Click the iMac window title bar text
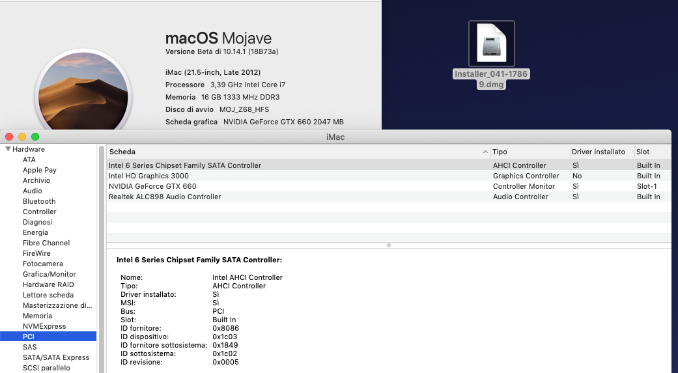This screenshot has height=373, width=678. click(x=335, y=137)
